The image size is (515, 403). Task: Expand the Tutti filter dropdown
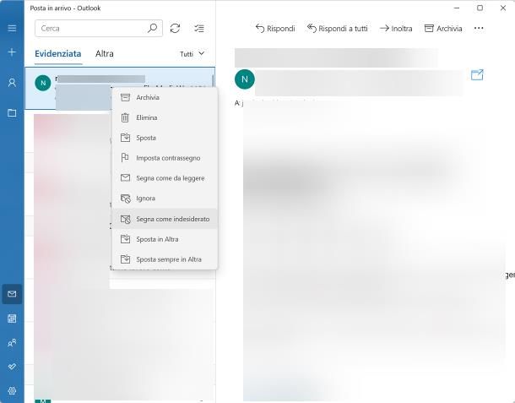coord(192,54)
